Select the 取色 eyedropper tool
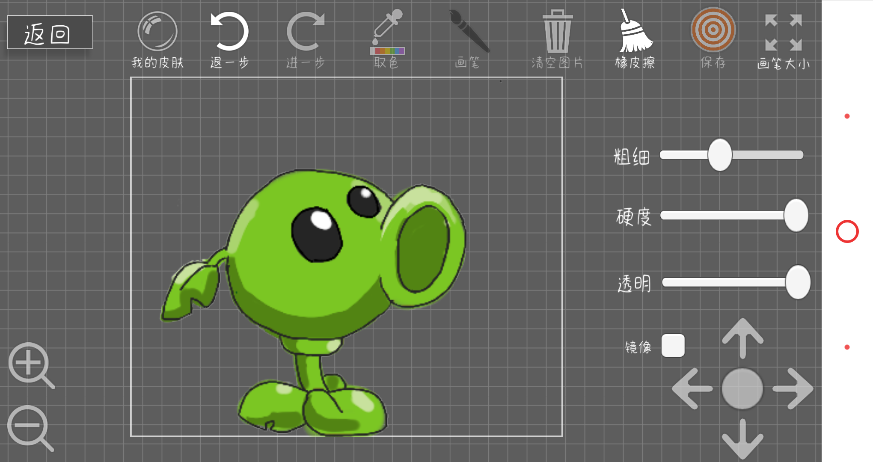This screenshot has height=462, width=873. click(386, 39)
